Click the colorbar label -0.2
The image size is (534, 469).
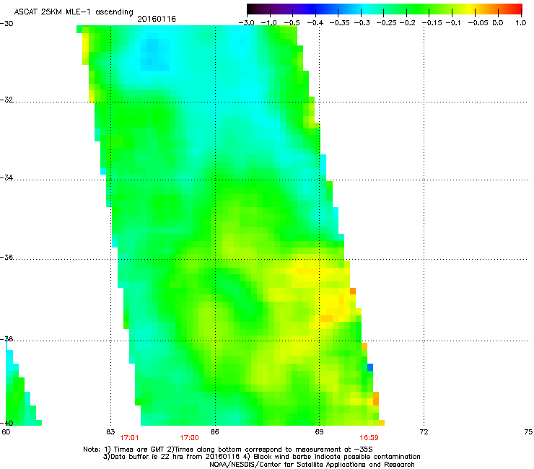point(407,23)
